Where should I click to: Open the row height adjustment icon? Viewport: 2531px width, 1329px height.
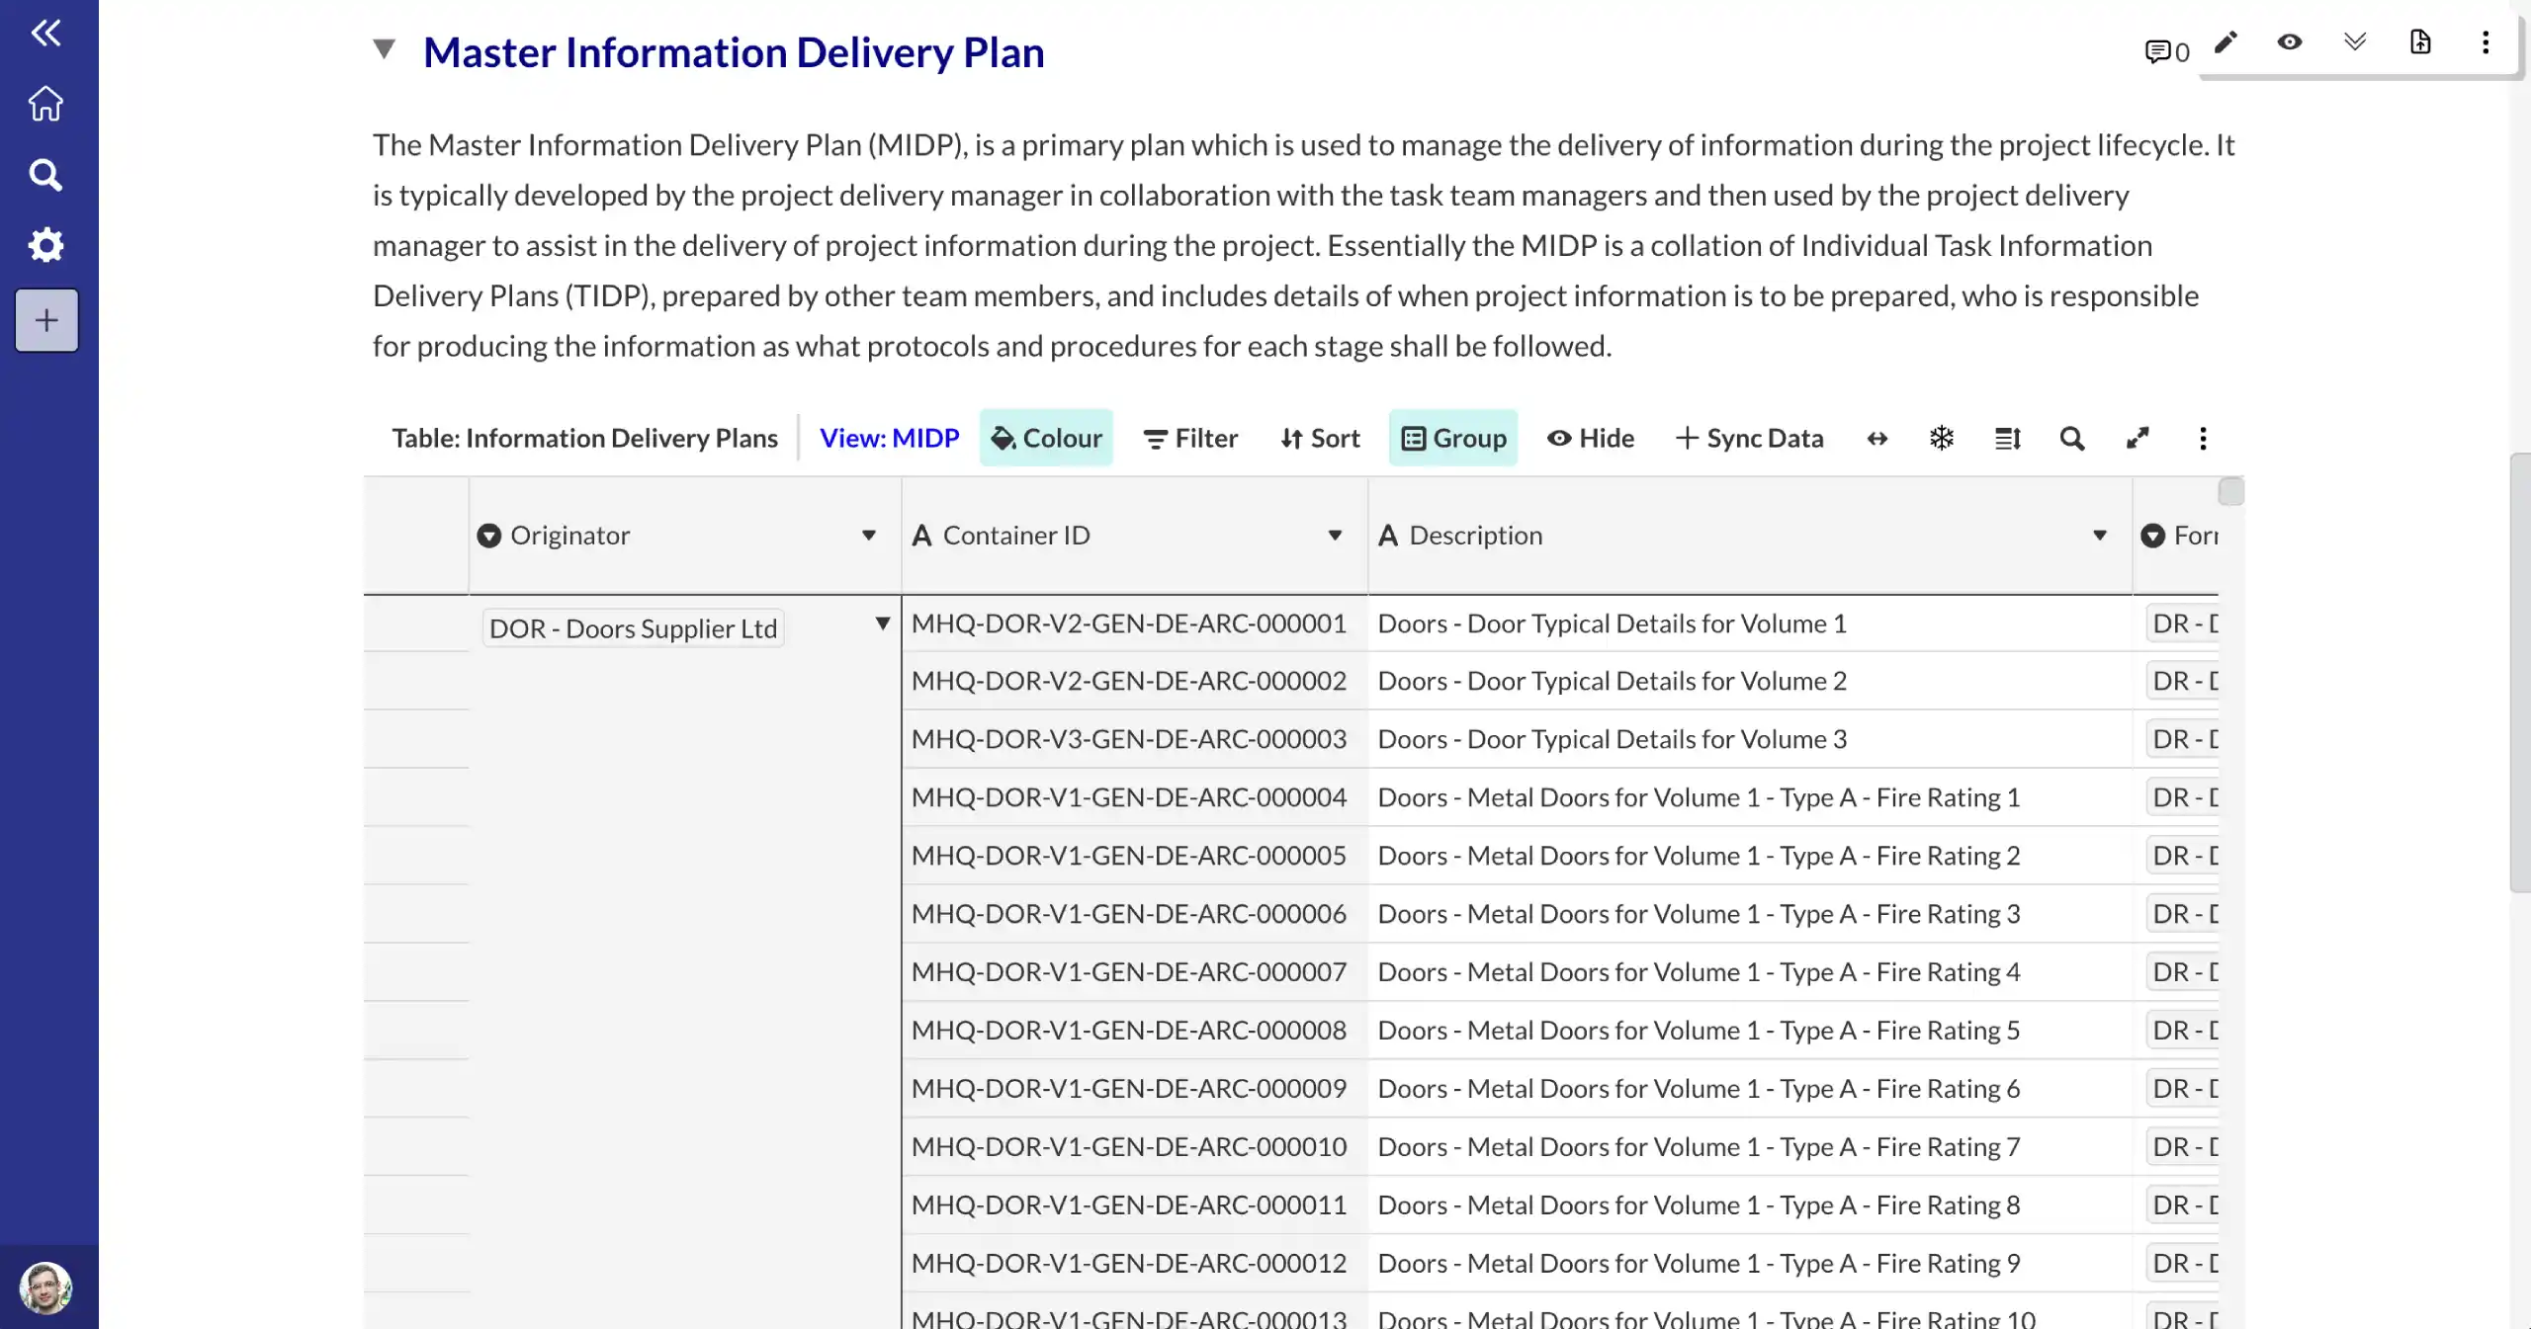click(2007, 438)
